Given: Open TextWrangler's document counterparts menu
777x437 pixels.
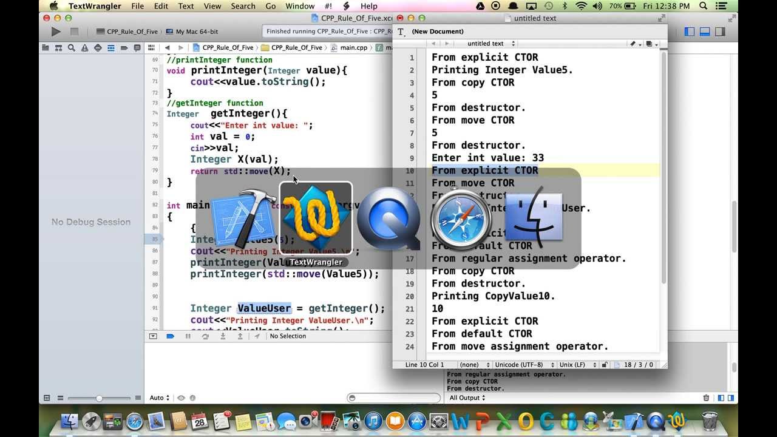Looking at the screenshot, I should [651, 44].
